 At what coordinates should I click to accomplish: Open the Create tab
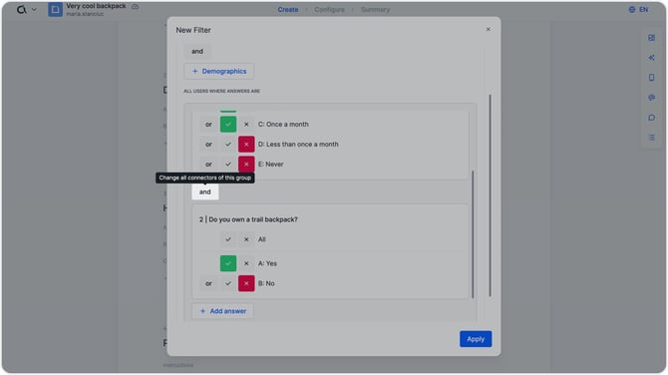pos(288,9)
